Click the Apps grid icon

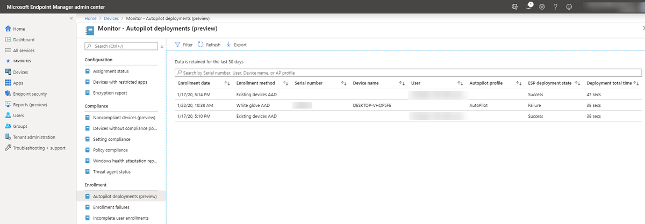point(8,83)
